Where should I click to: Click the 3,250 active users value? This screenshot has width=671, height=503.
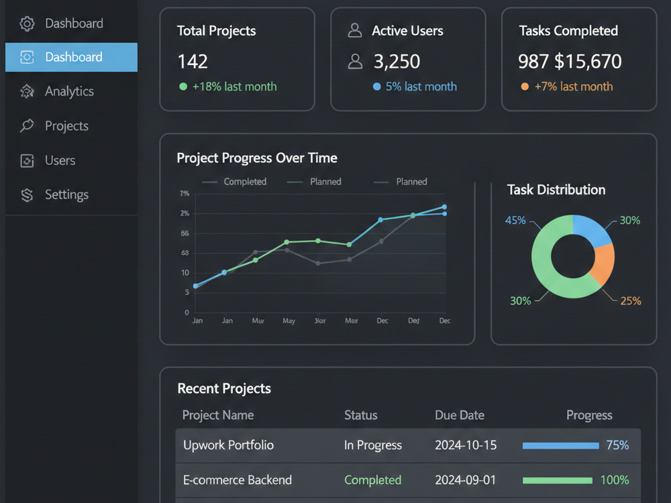coord(397,62)
